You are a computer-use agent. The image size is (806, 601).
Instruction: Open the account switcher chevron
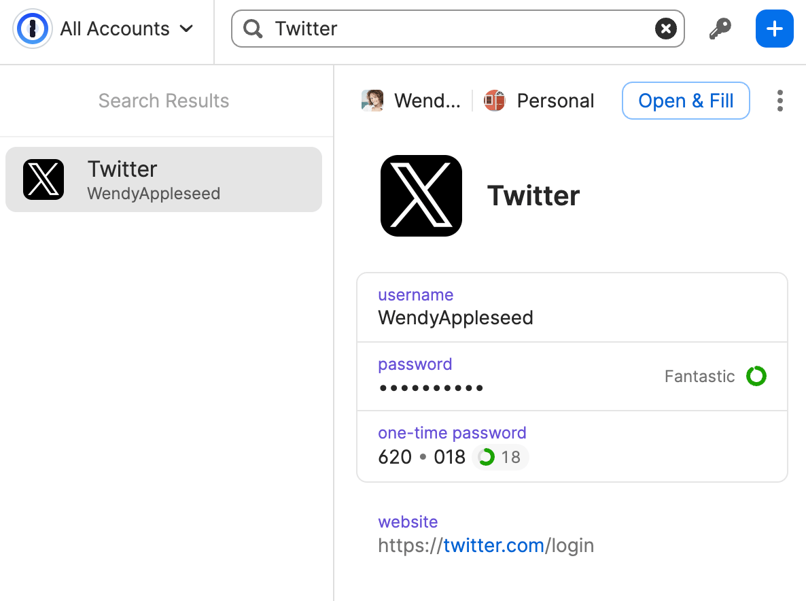tap(186, 29)
